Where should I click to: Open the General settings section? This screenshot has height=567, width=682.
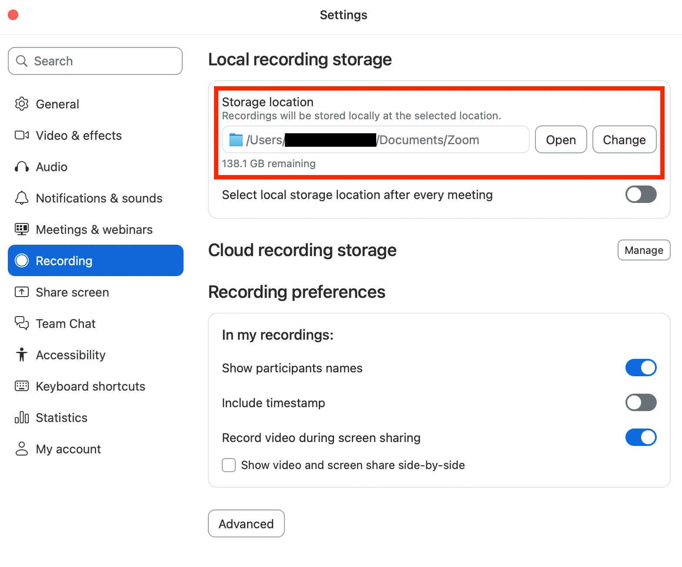[96, 104]
